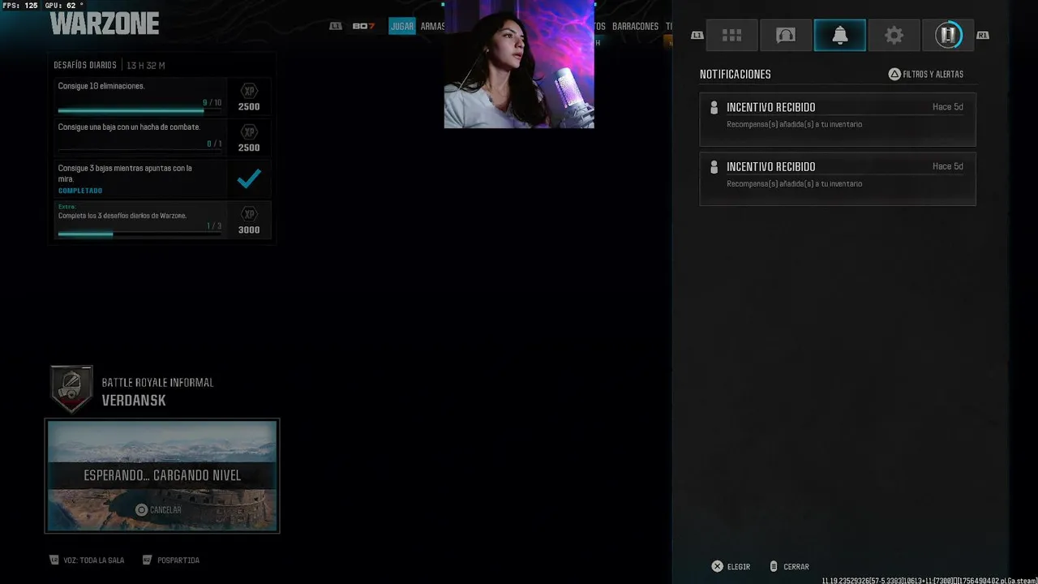Viewport: 1038px width, 584px height.
Task: Click the blue completed checkmark
Action: coord(249,178)
